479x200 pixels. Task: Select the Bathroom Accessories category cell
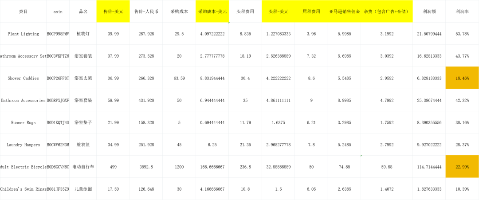tap(23, 100)
